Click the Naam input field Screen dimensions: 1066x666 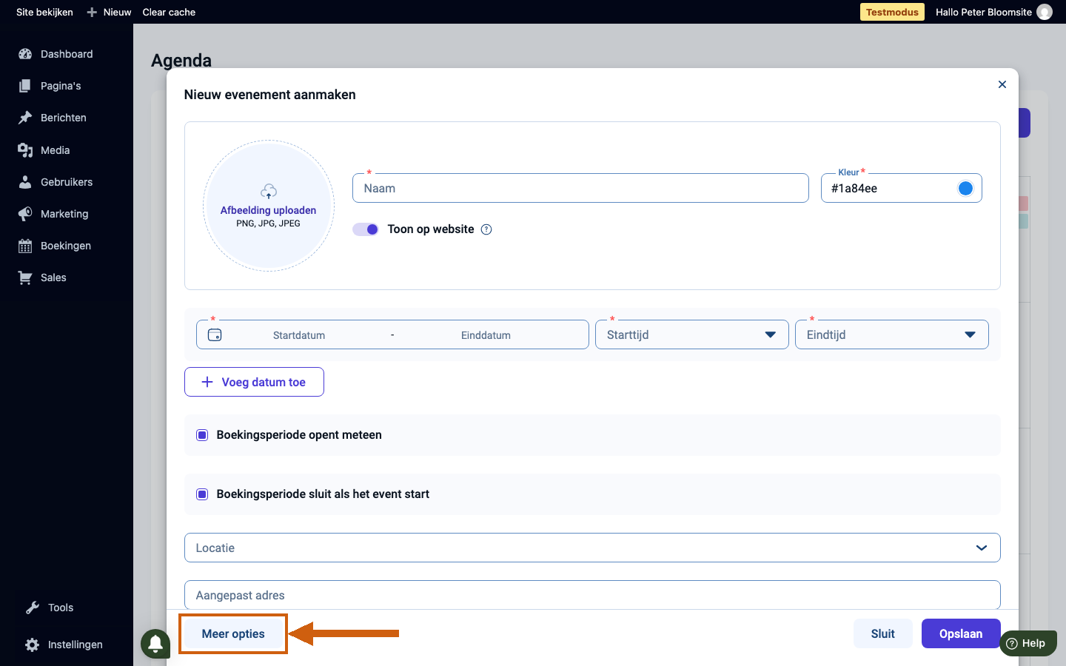pyautogui.click(x=580, y=188)
